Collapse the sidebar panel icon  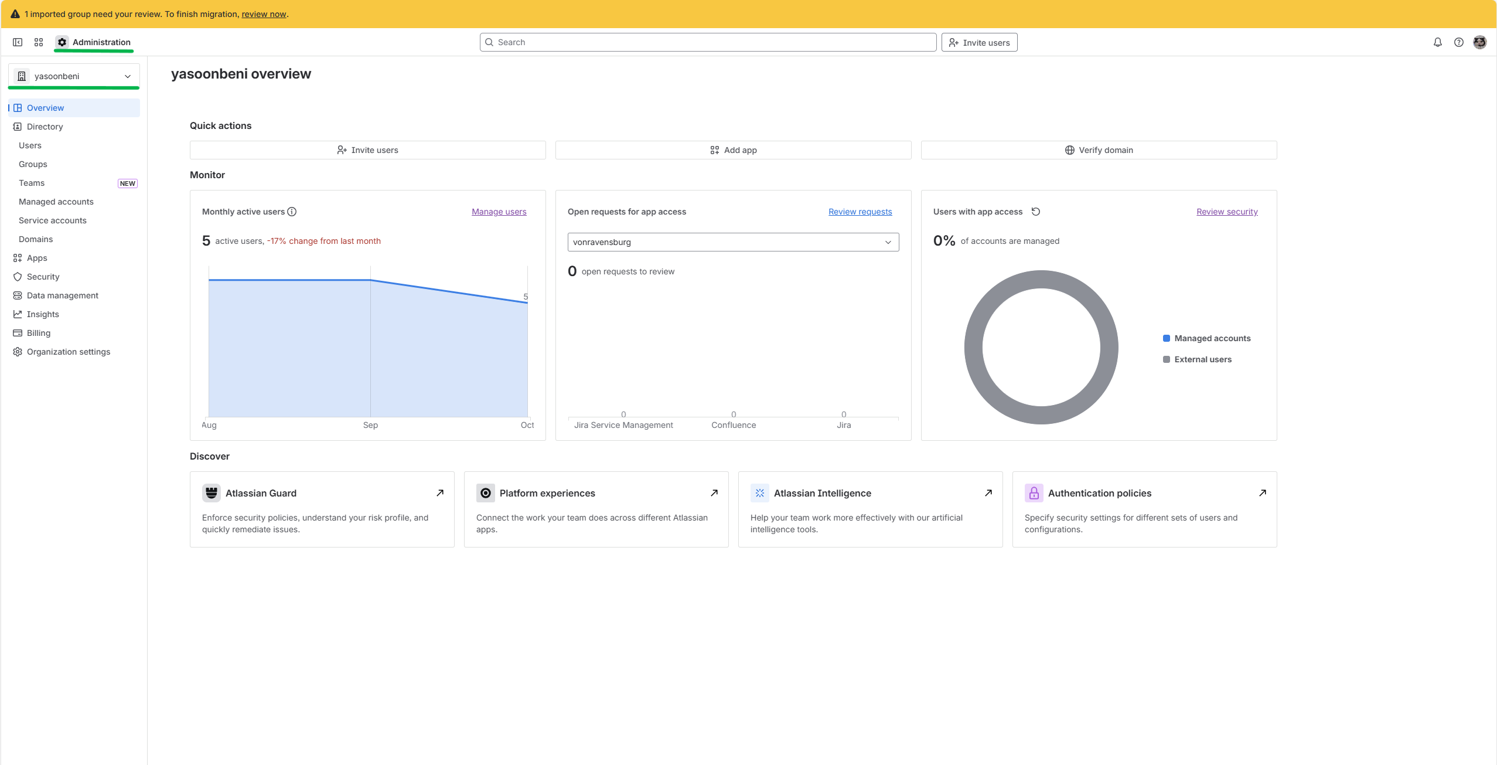18,42
